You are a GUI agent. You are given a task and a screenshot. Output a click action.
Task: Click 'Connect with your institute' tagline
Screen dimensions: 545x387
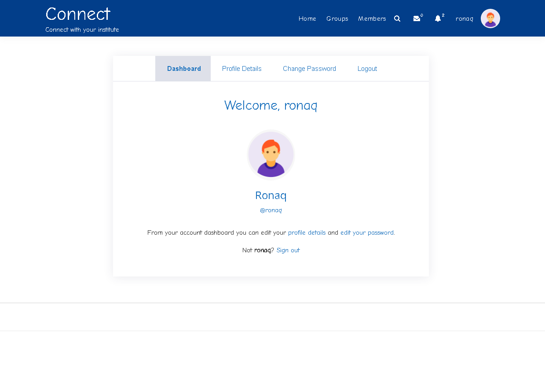[82, 29]
